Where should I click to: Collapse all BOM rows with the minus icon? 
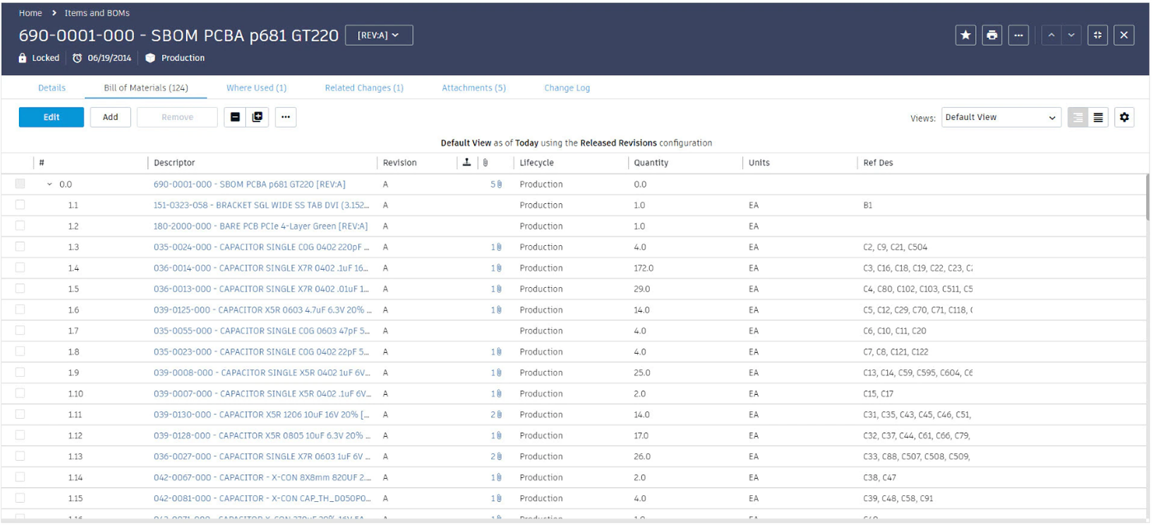click(235, 118)
